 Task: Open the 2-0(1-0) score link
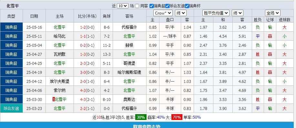pos(87,82)
